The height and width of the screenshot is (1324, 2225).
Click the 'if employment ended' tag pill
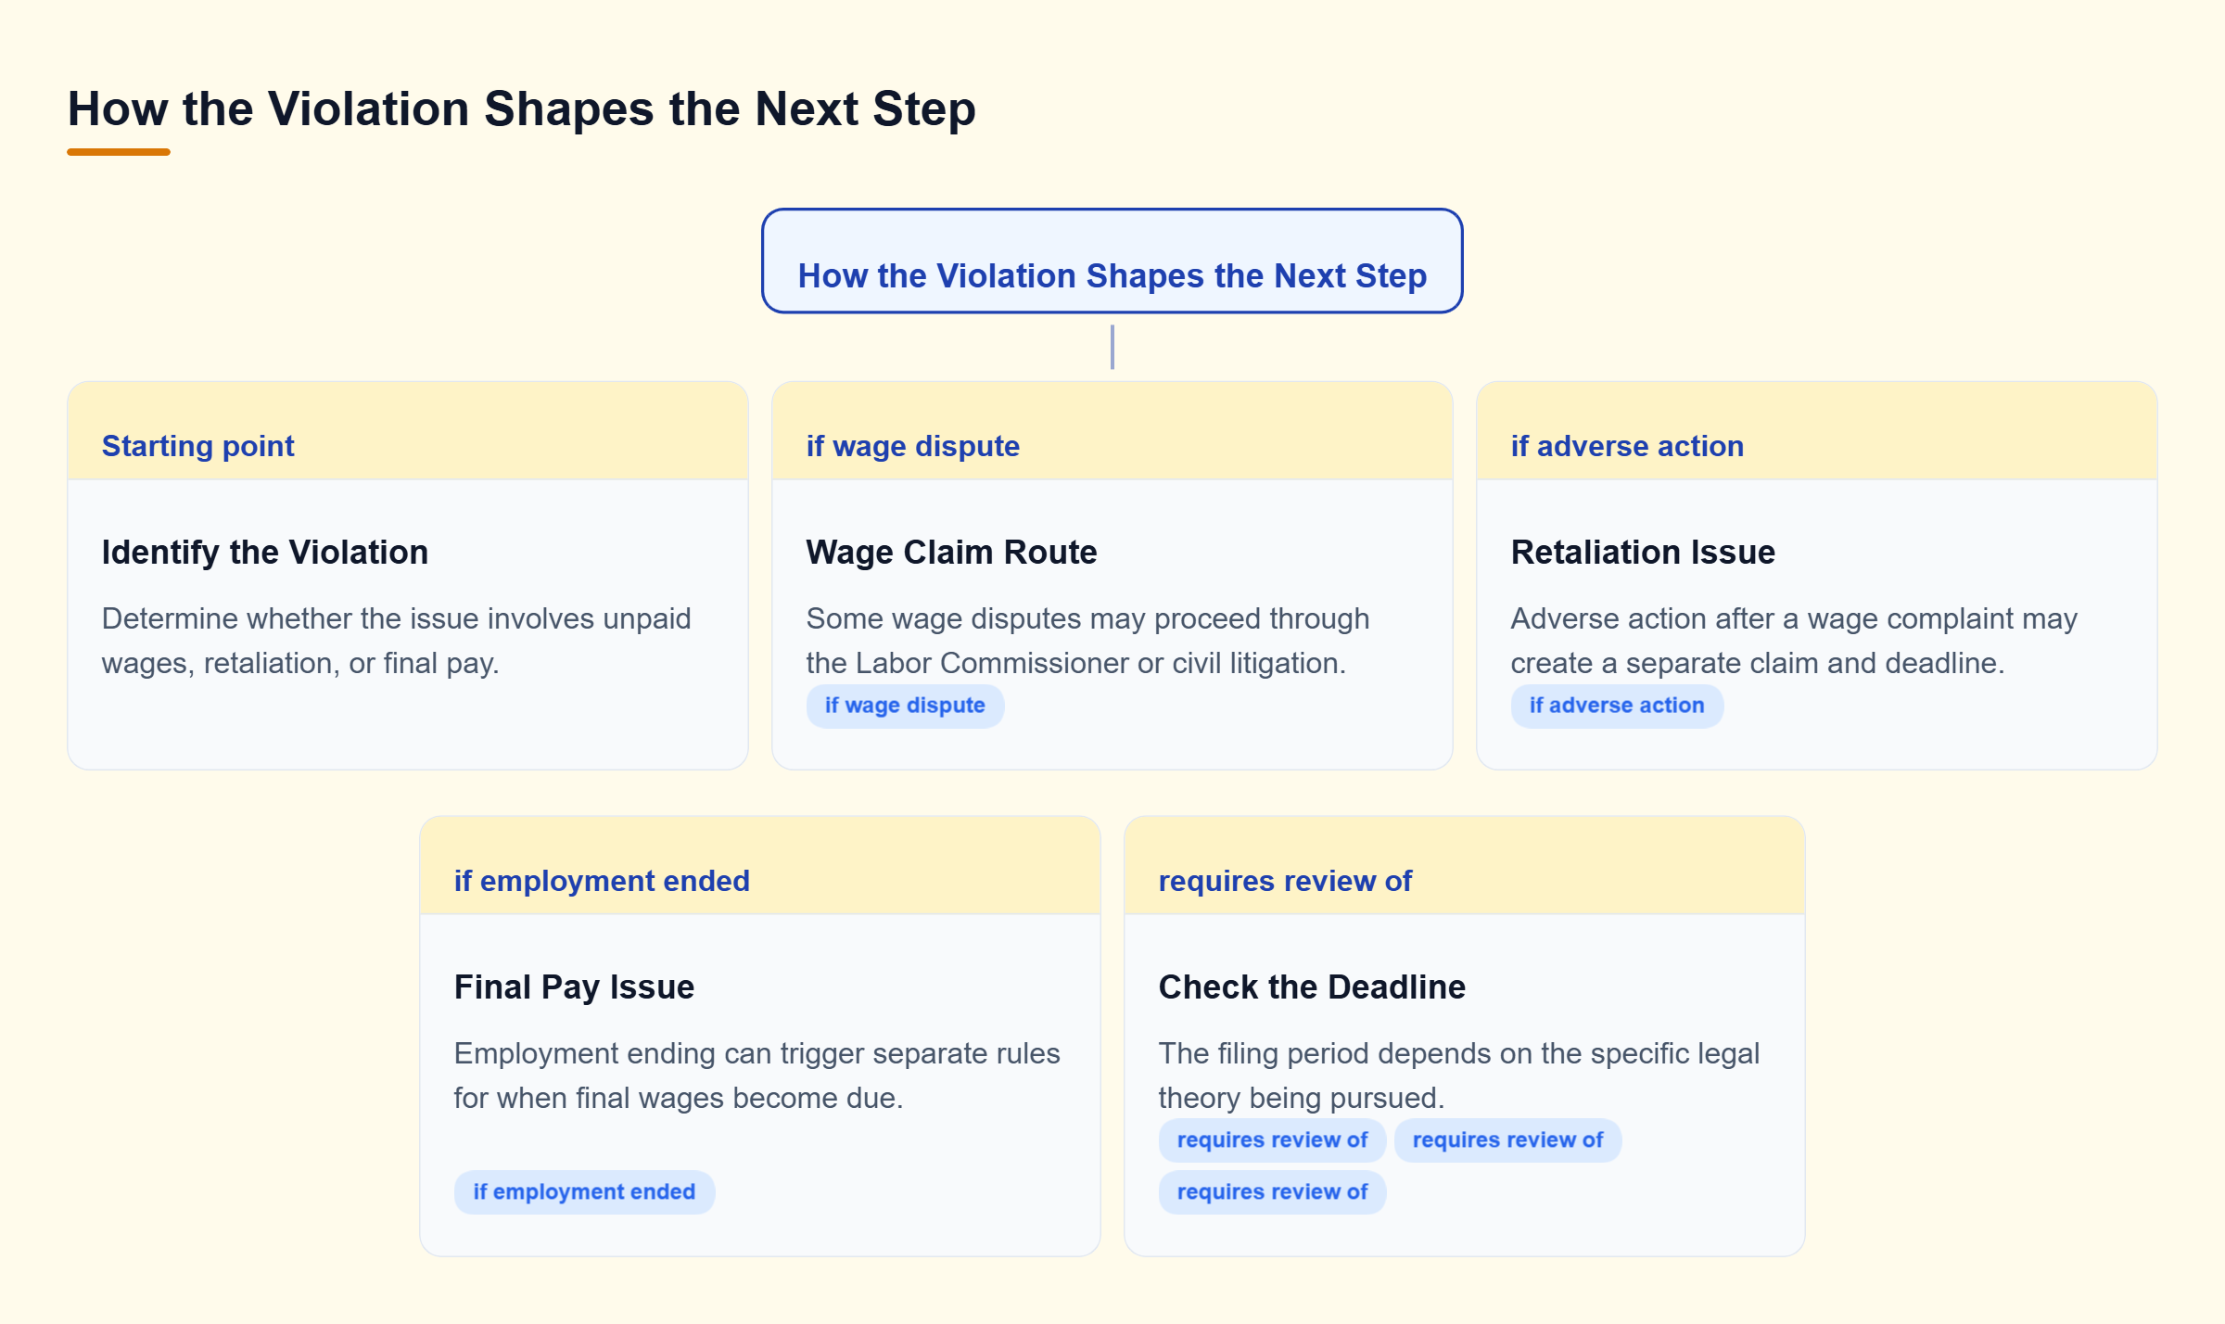coord(584,1192)
